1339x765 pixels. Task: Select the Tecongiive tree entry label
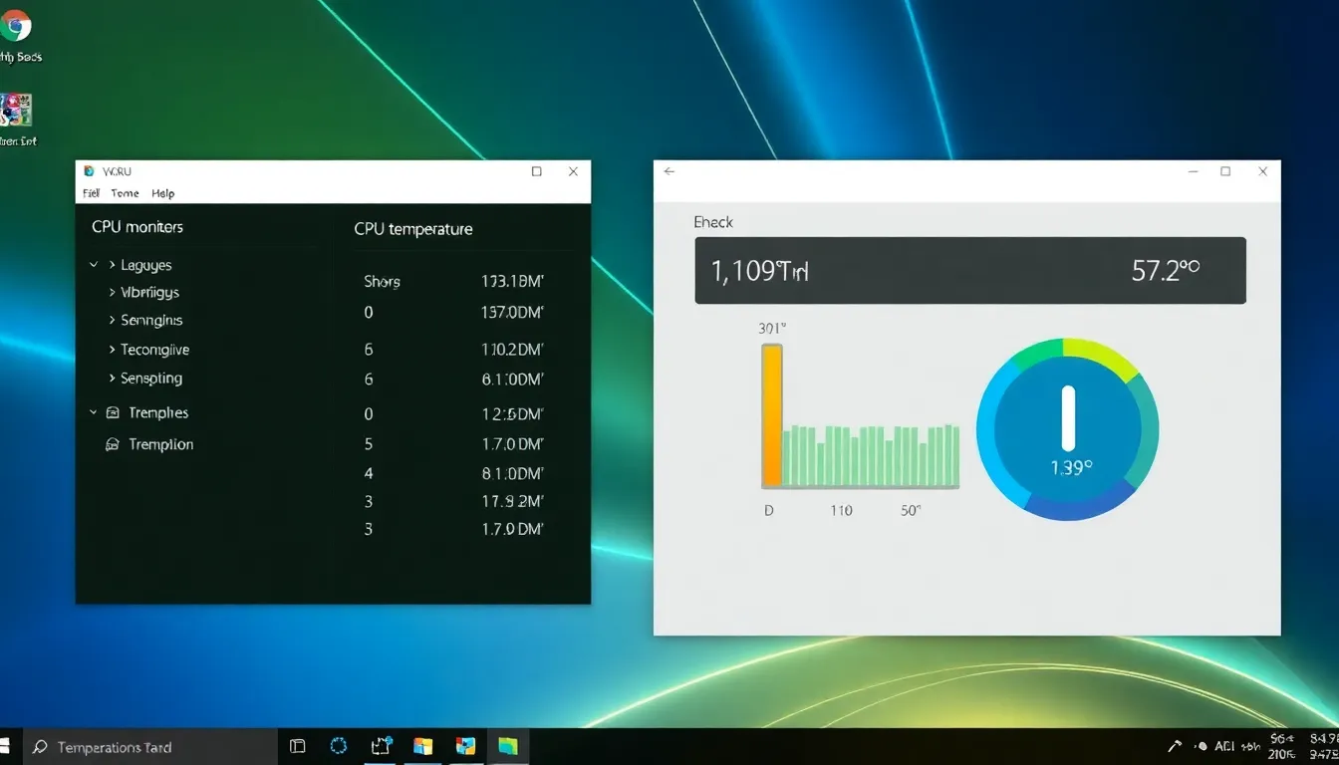tap(154, 350)
